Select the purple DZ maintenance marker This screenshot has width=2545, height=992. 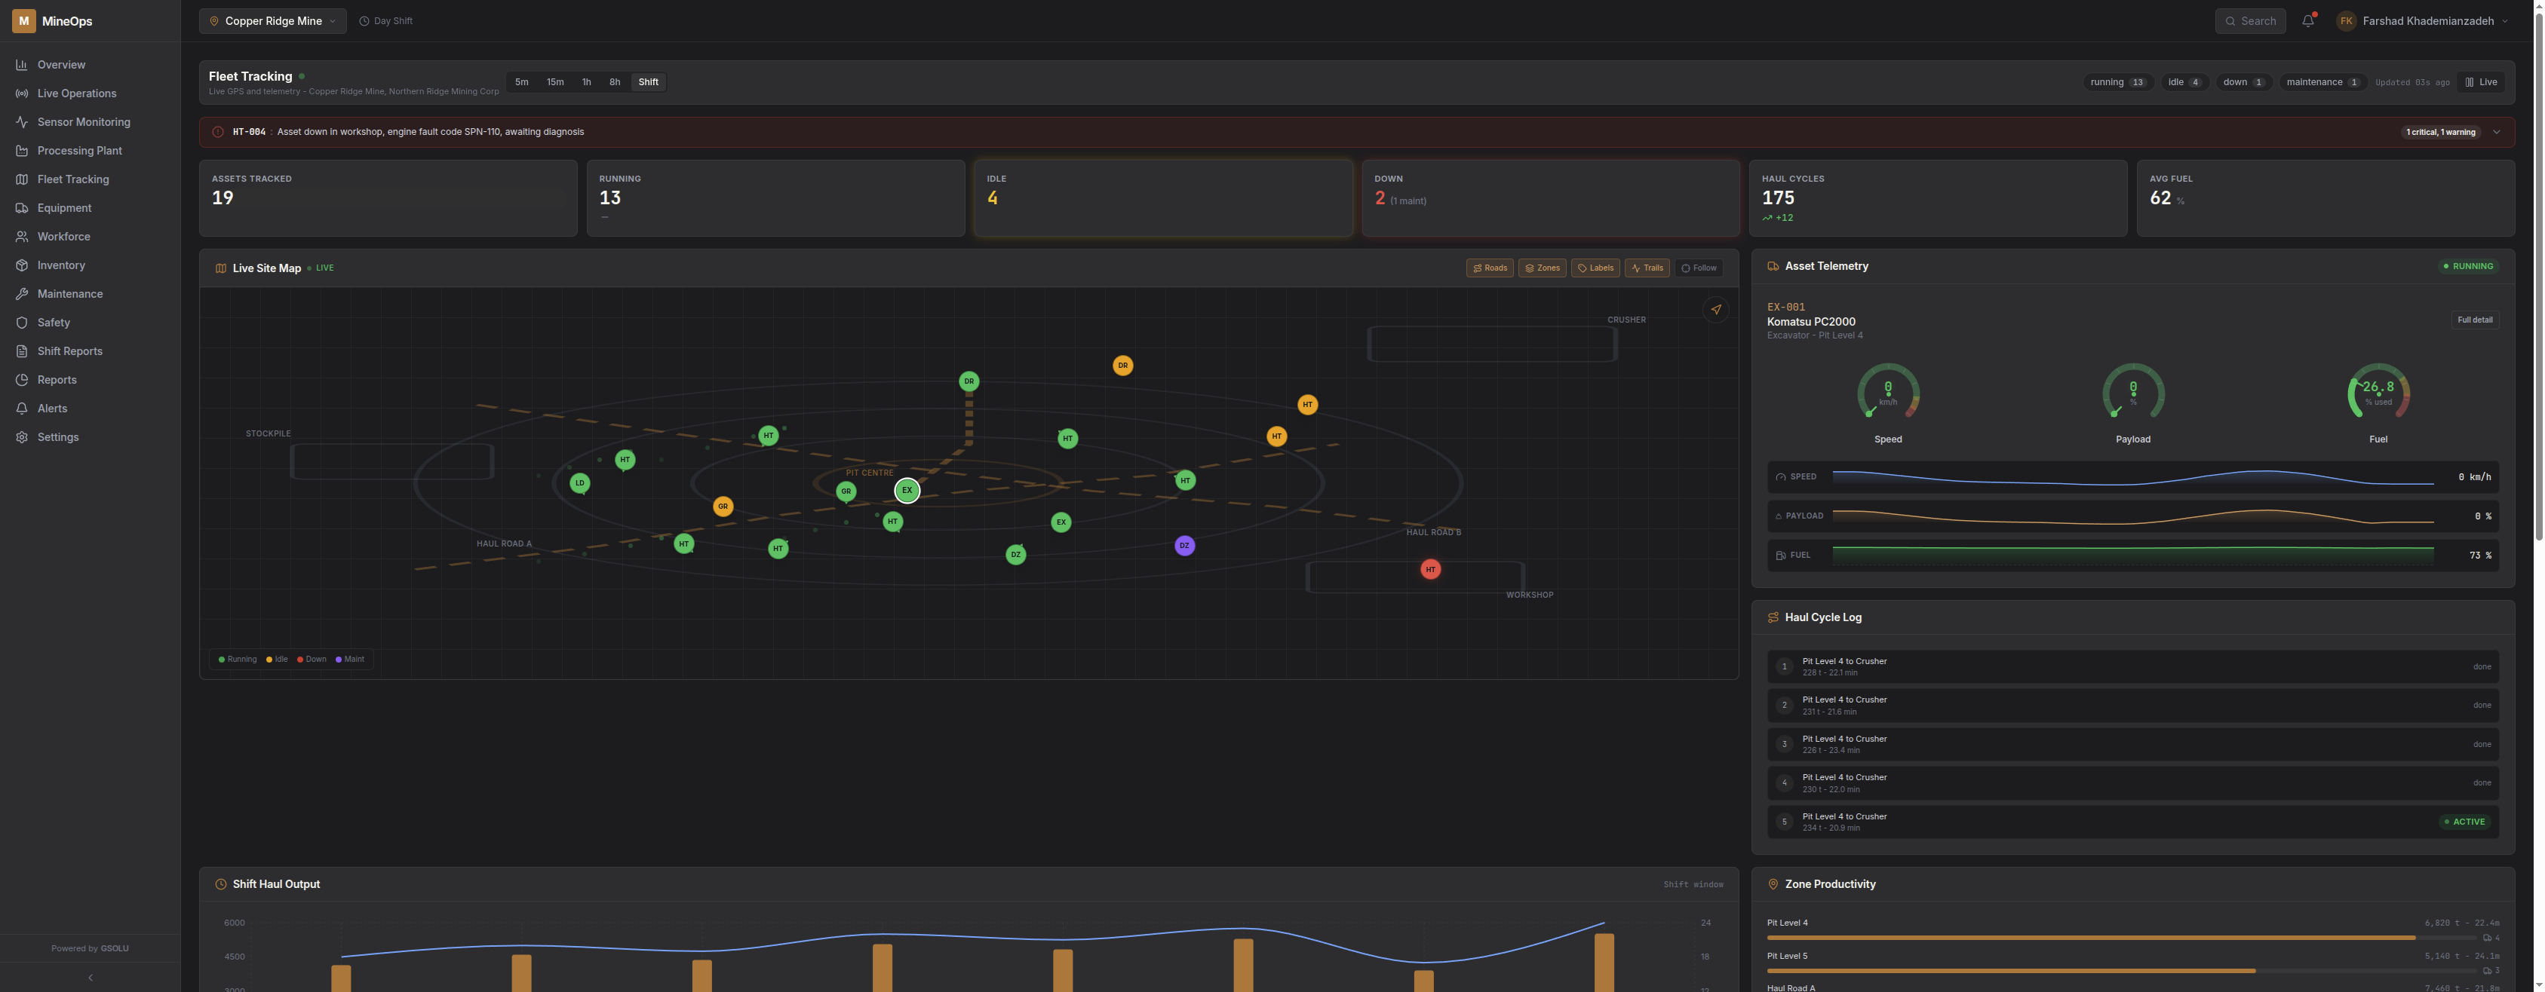coord(1184,546)
